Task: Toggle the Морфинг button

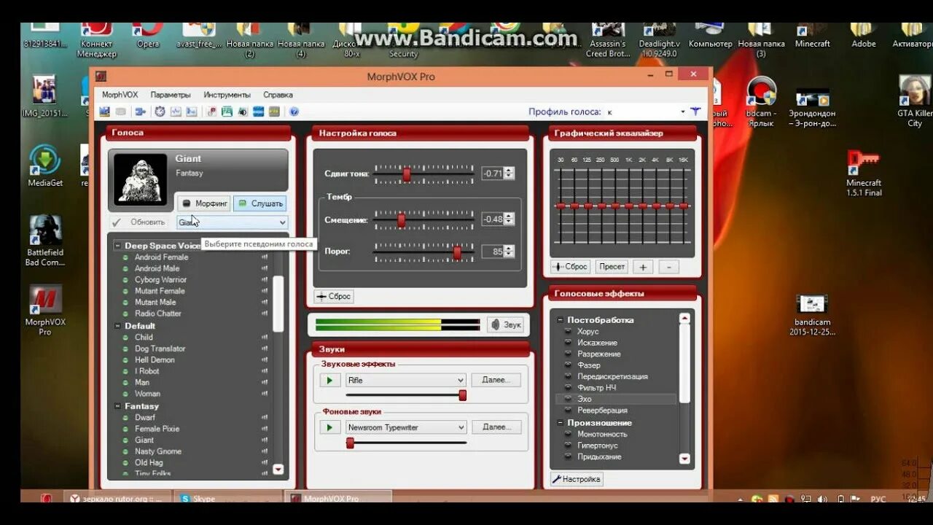Action: click(x=204, y=203)
